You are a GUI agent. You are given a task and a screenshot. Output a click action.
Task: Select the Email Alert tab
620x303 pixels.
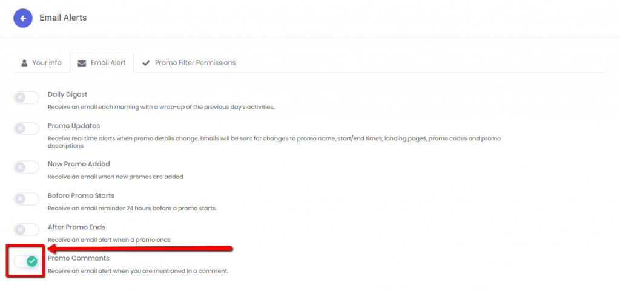click(x=102, y=63)
